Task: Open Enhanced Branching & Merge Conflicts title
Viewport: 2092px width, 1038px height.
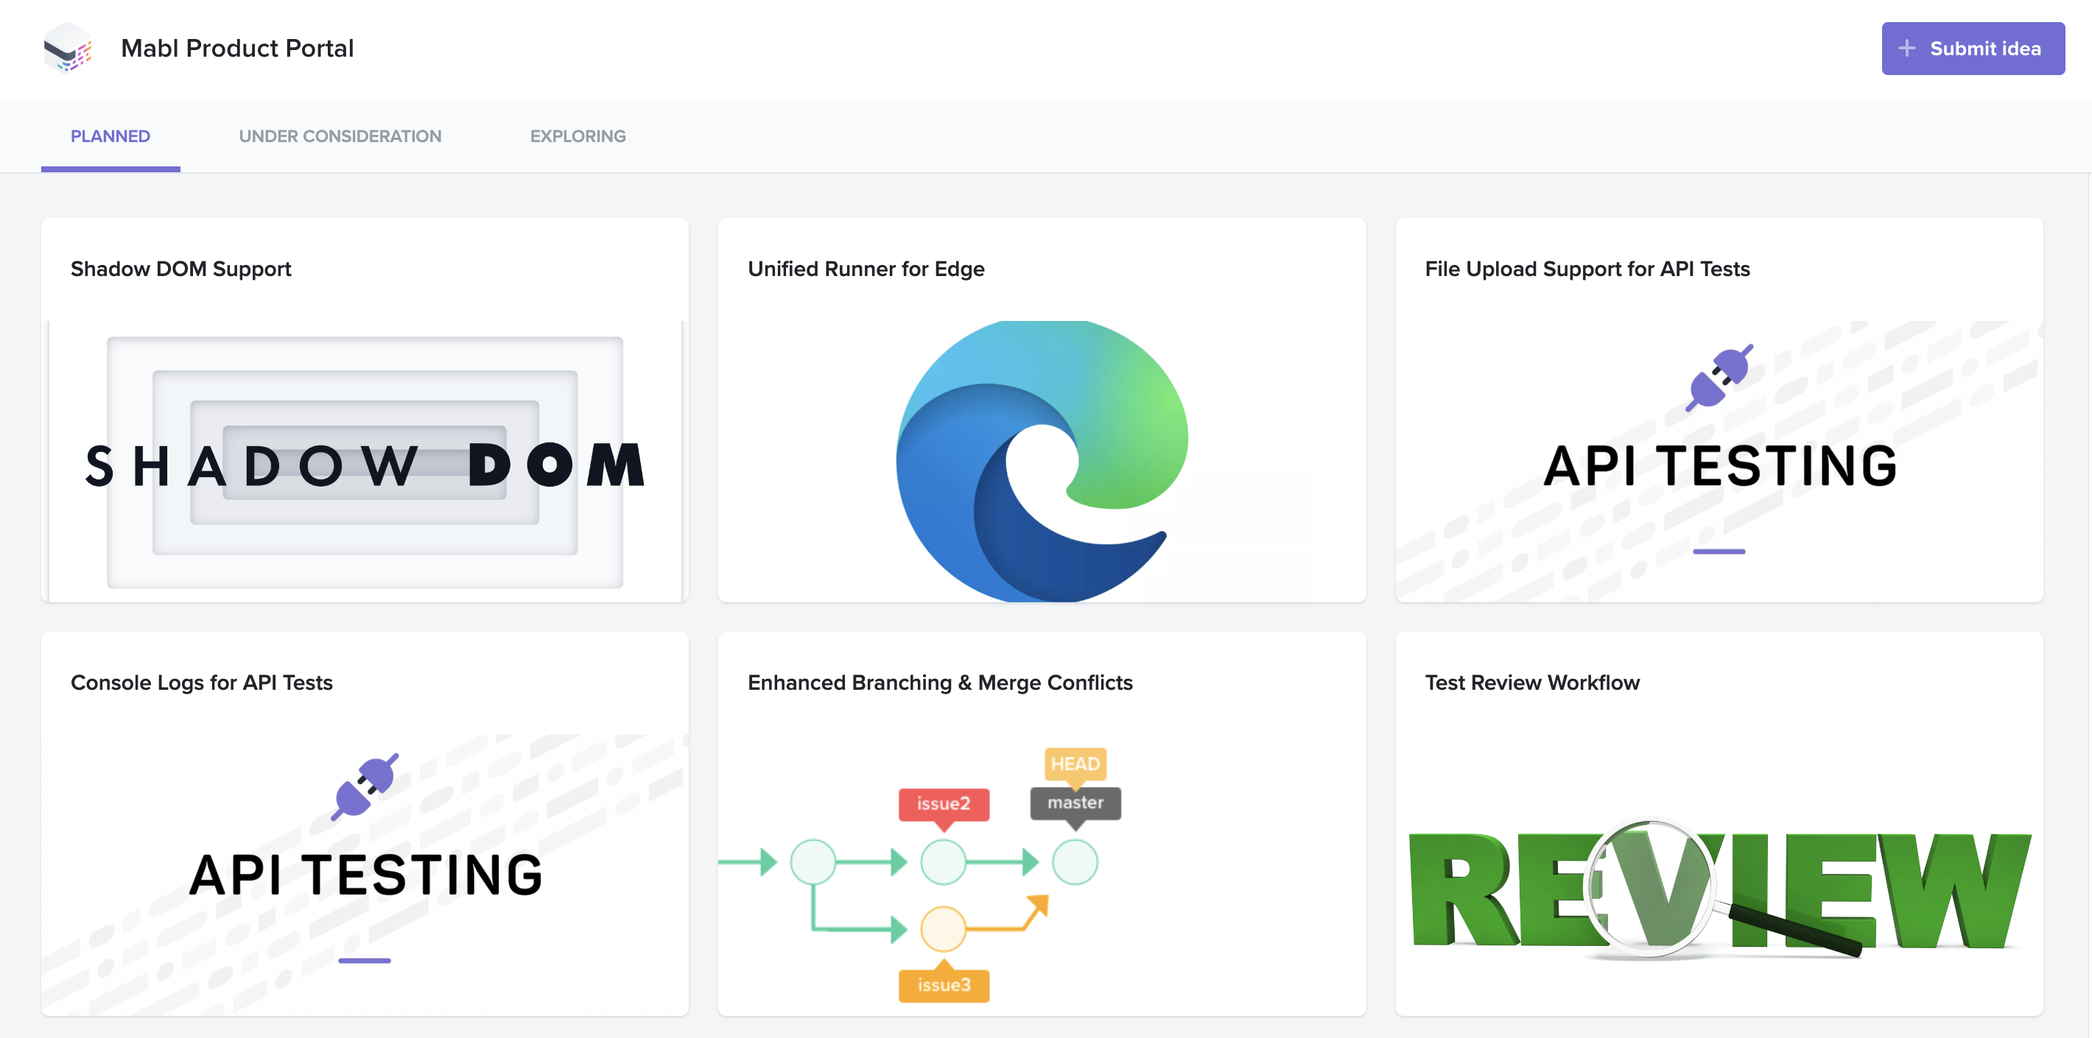Action: pos(940,682)
